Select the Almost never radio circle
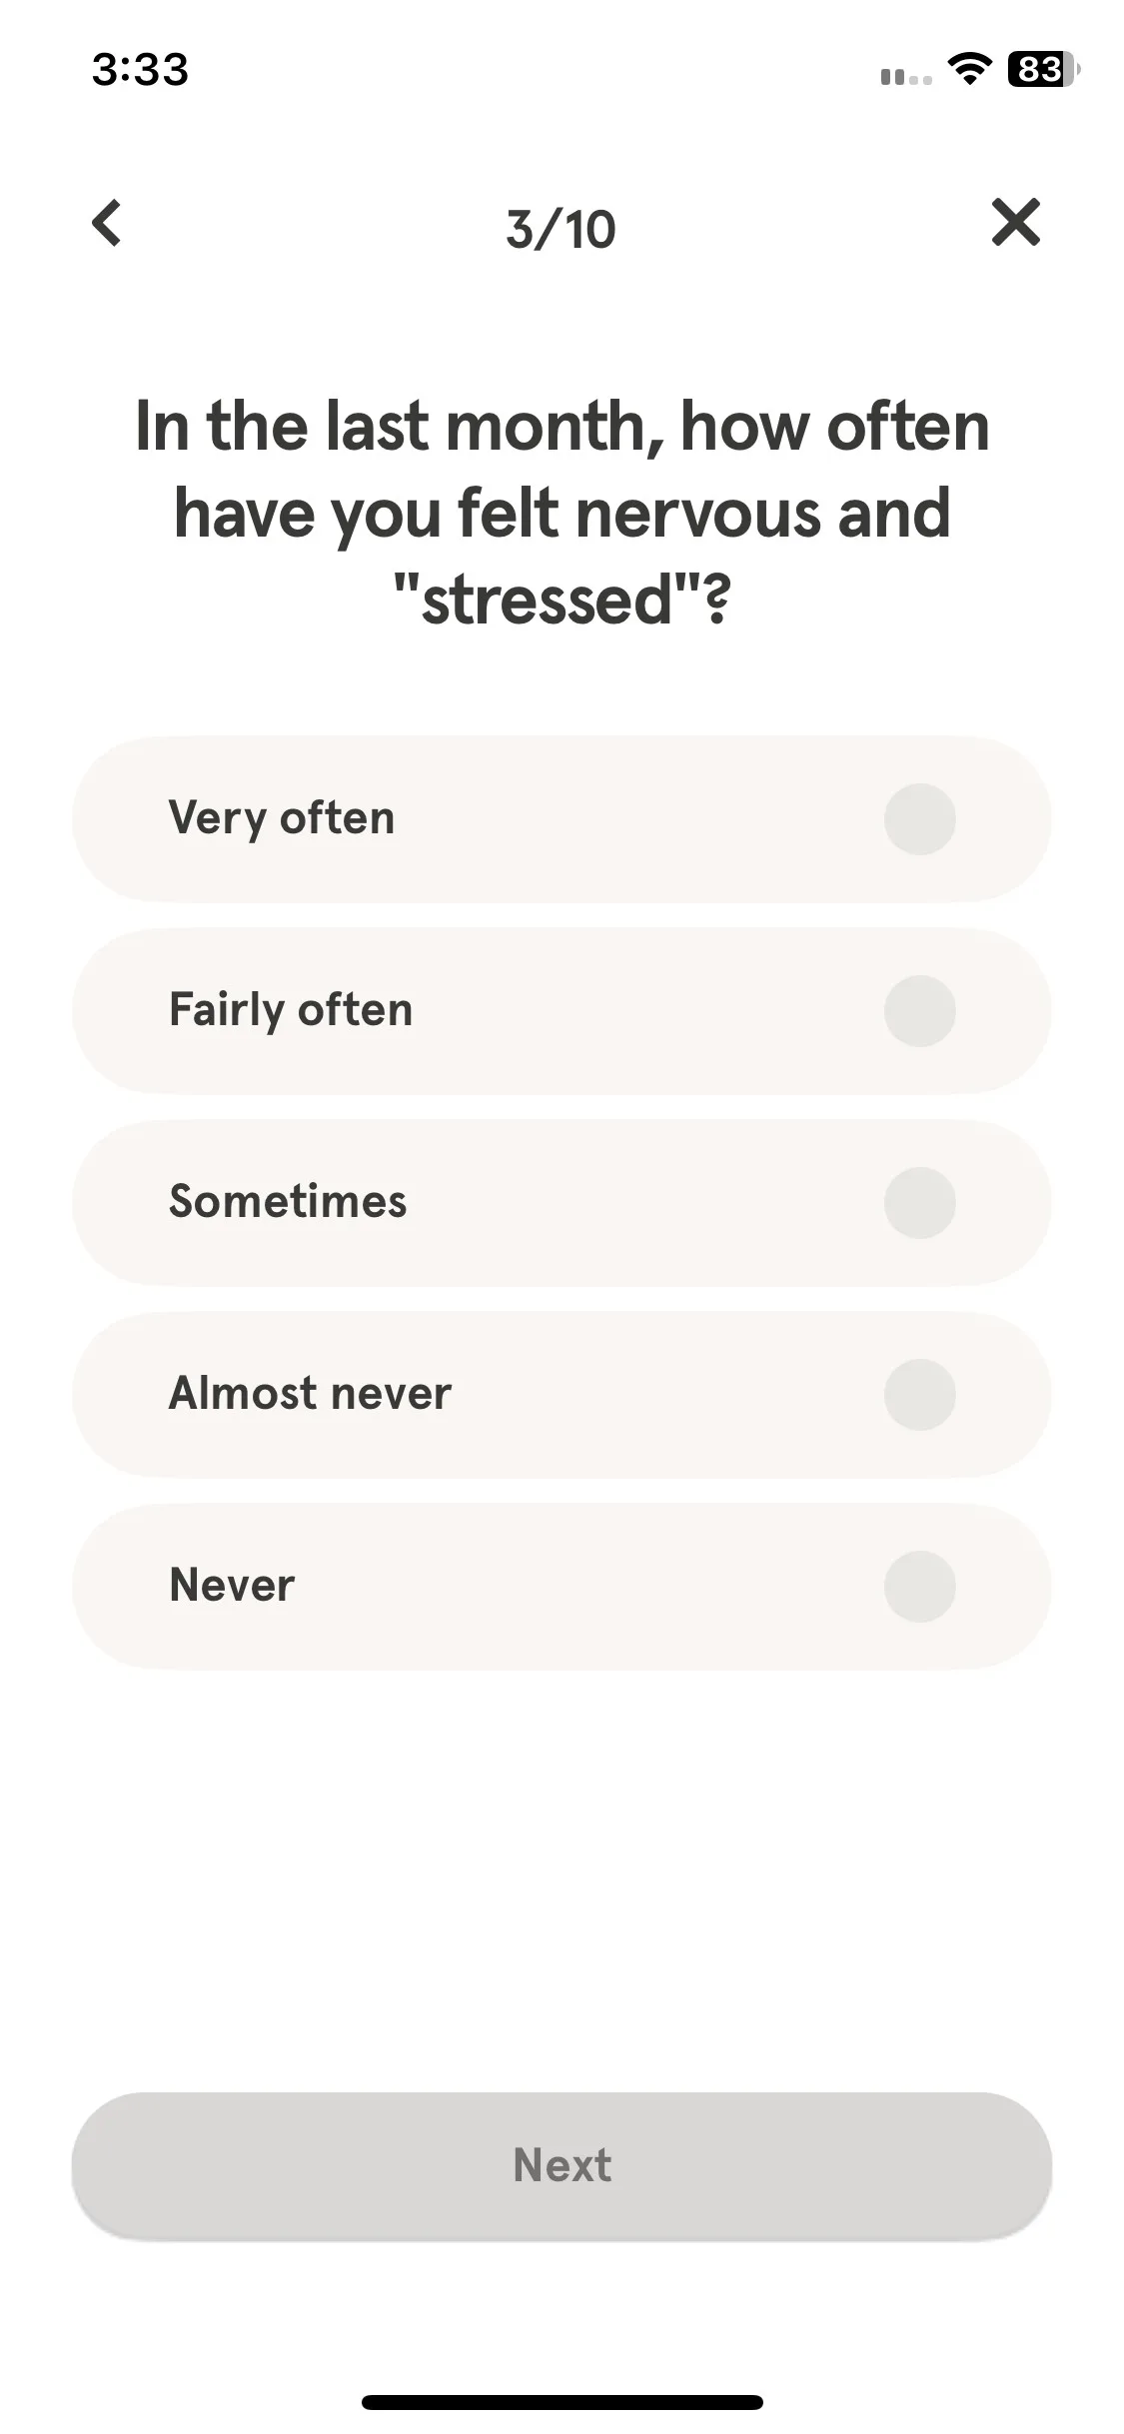The width and height of the screenshot is (1124, 2434). pos(919,1395)
